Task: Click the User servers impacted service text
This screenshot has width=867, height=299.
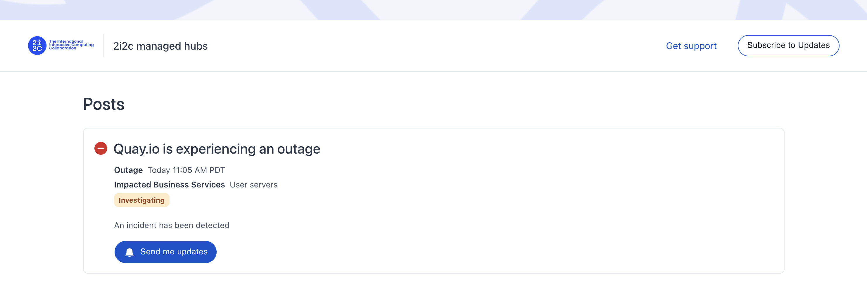Action: pos(253,185)
